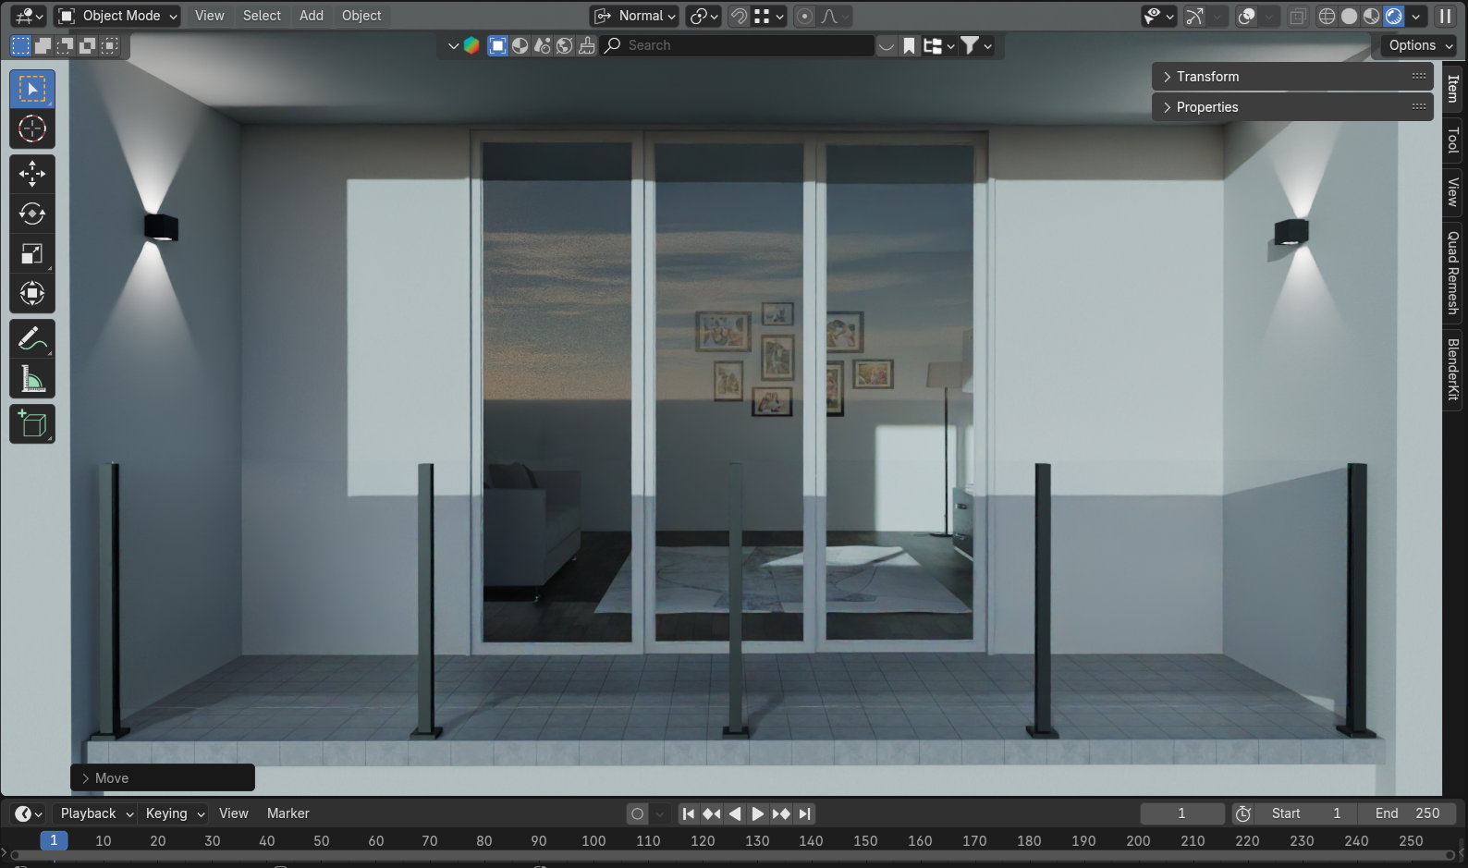Click the End frame field

click(x=1407, y=813)
